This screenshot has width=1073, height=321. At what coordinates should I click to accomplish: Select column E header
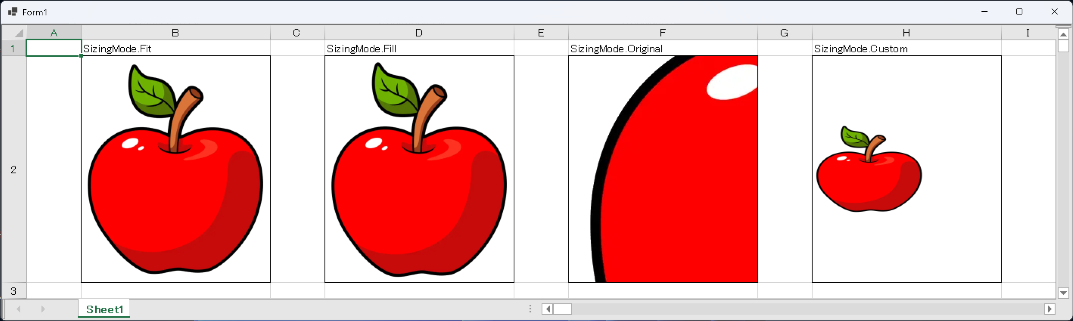[x=541, y=32]
